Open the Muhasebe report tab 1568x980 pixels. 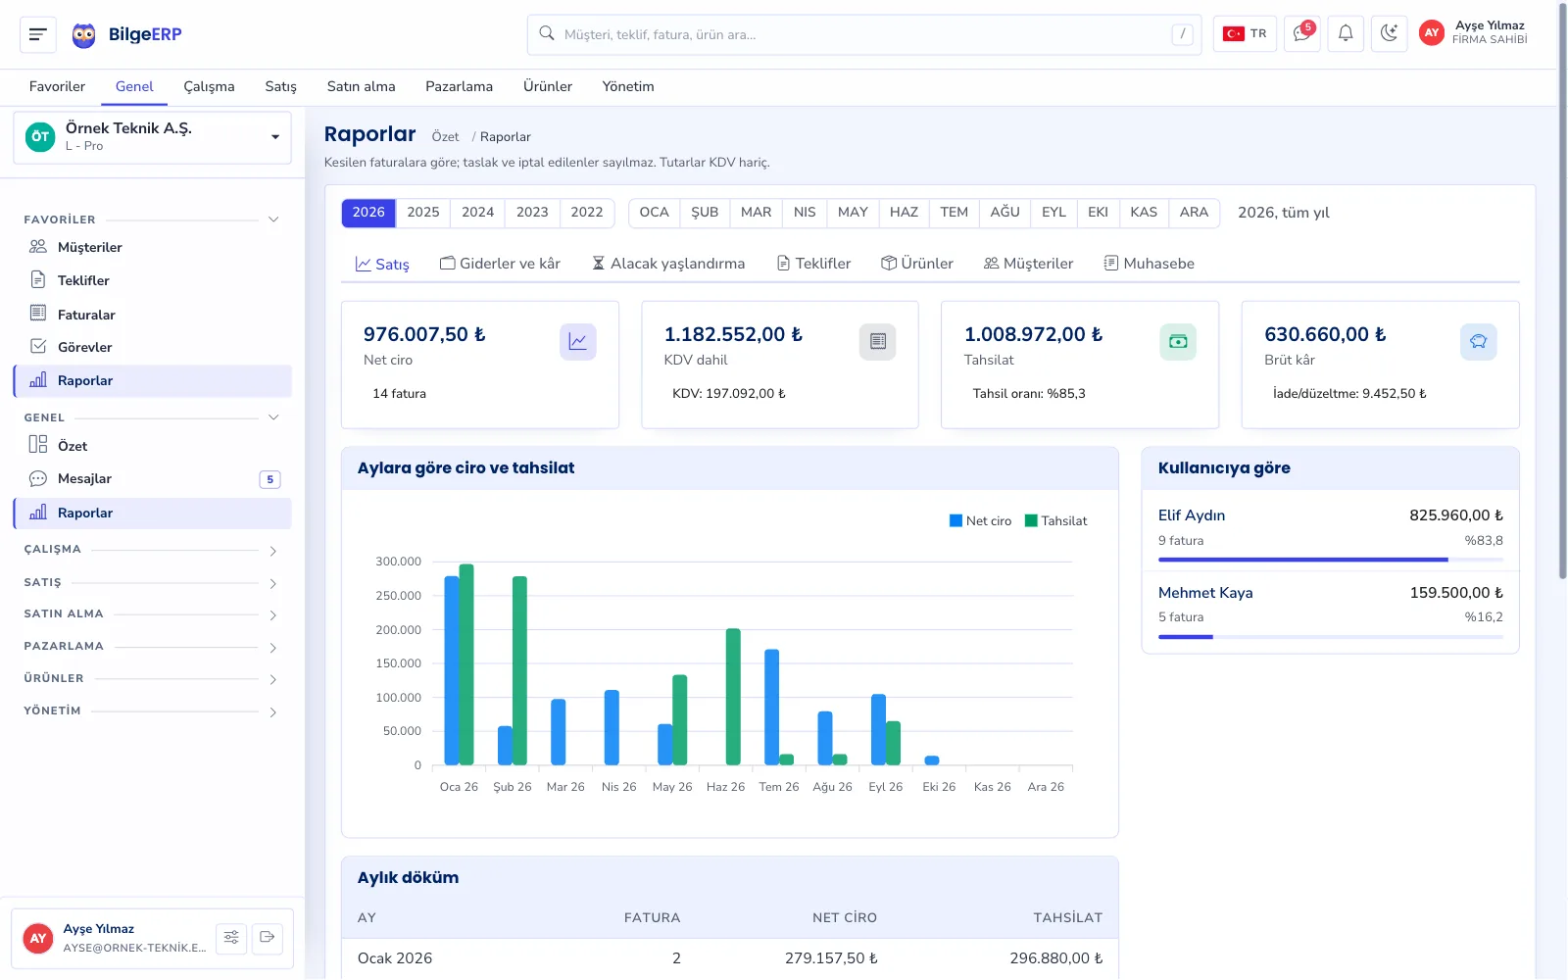click(1149, 264)
